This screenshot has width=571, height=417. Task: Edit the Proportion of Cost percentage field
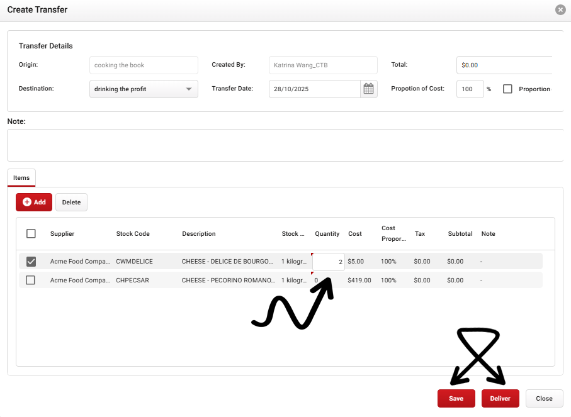470,89
